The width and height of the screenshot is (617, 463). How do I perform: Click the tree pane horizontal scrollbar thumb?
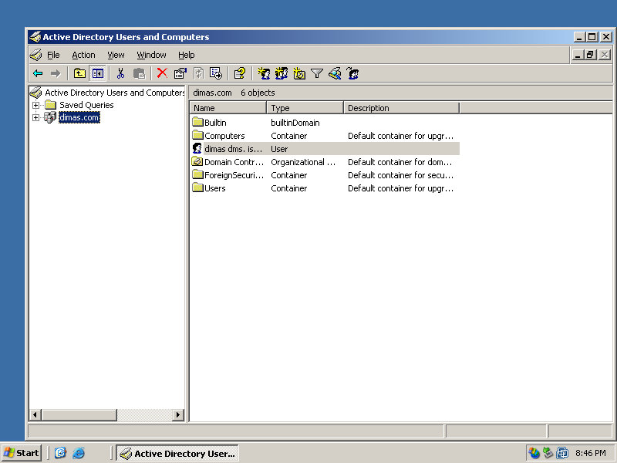[x=79, y=414]
